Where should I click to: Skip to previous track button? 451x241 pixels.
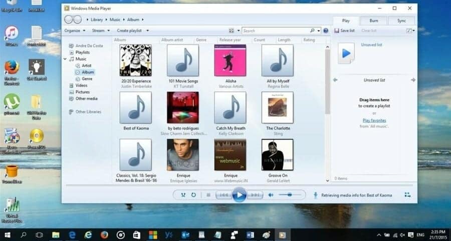224,195
